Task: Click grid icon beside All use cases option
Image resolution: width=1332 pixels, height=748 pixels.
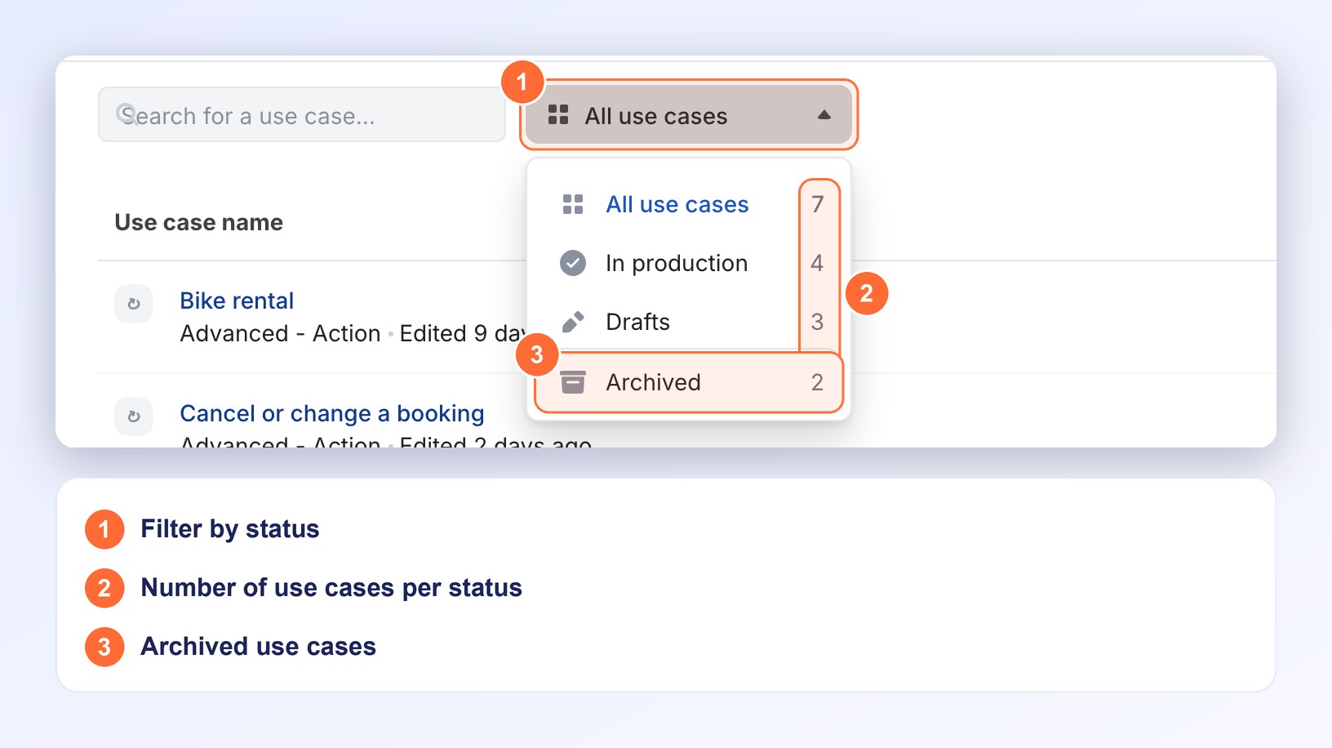Action: coord(573,204)
